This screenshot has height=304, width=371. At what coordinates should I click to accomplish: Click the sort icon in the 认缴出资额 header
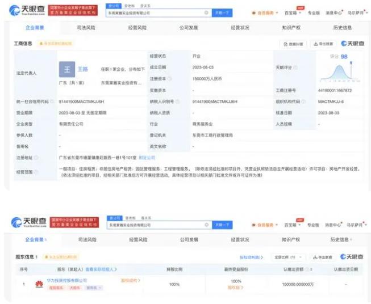click(x=311, y=269)
